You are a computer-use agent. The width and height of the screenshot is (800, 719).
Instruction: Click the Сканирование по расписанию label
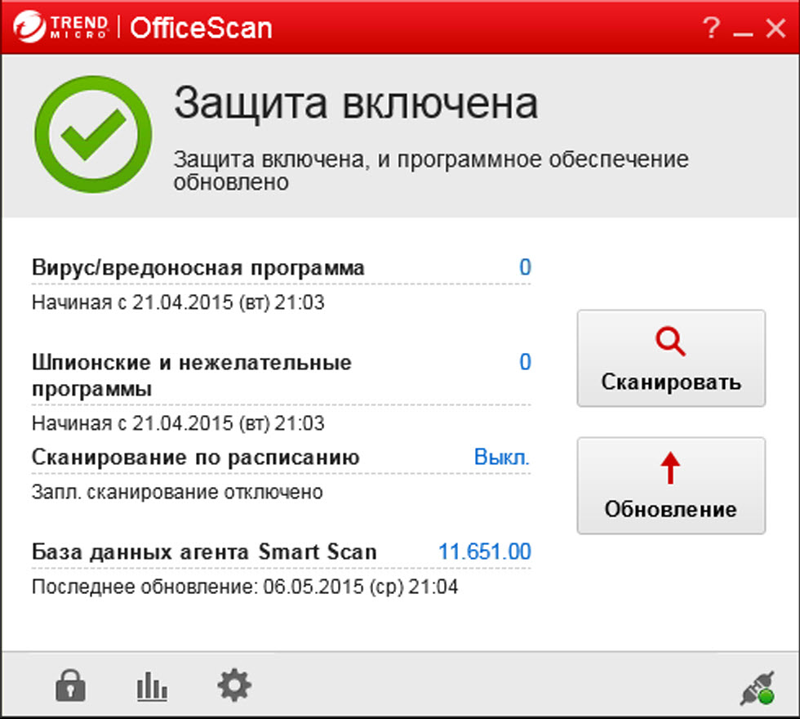(x=196, y=458)
